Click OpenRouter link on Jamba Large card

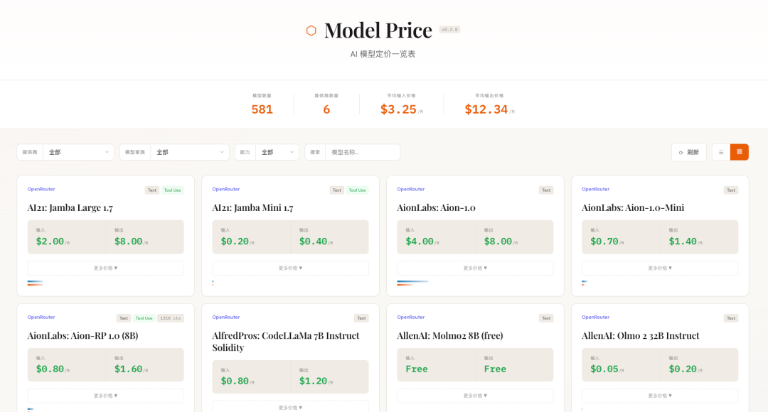click(41, 189)
